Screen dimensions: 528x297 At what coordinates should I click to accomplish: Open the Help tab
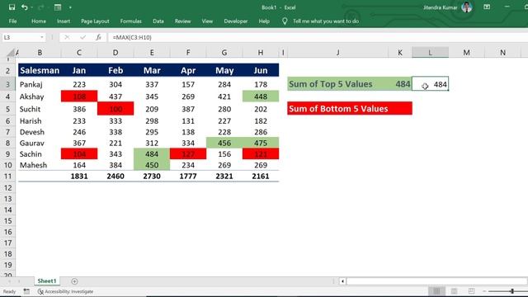[264, 21]
